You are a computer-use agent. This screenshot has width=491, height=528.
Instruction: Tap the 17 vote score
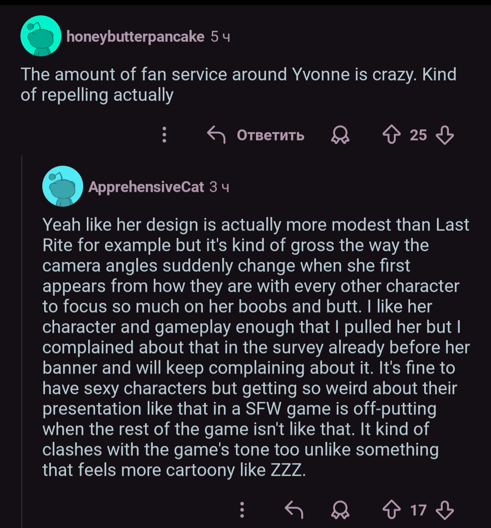[418, 510]
